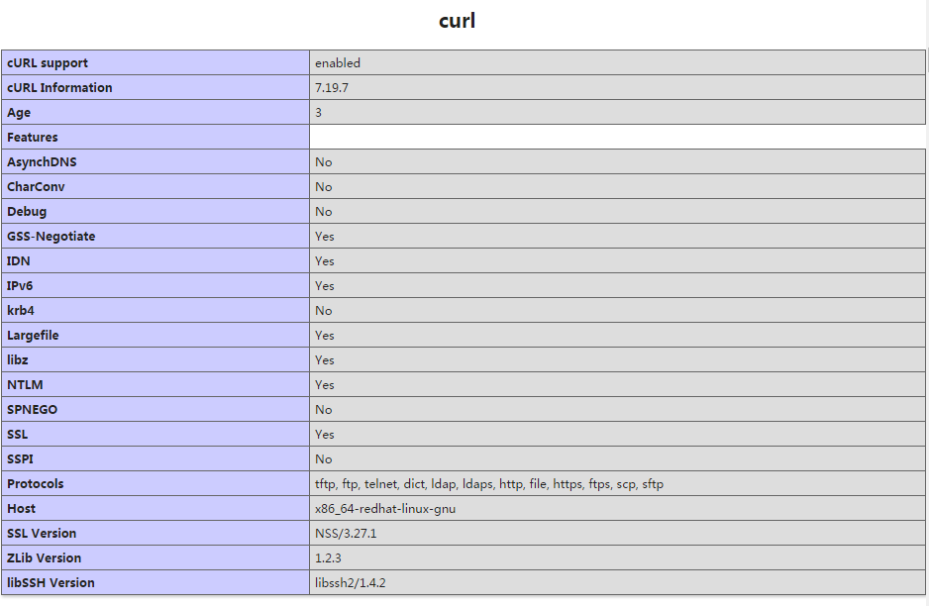929x606 pixels.
Task: Click the NTLM row label
Action: pos(25,385)
